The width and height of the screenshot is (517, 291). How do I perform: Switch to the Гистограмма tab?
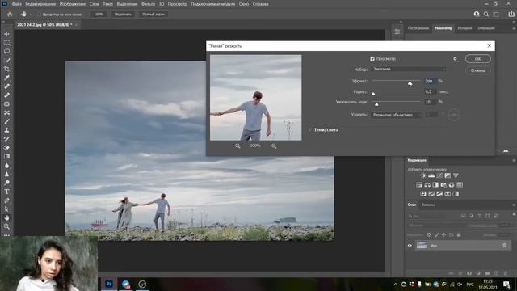418,28
